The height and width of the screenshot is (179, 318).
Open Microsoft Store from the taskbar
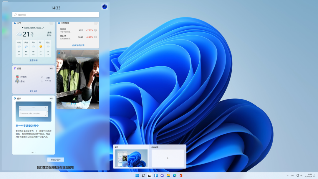pos(180,175)
